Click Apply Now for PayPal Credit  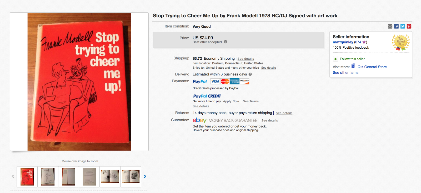tap(231, 101)
